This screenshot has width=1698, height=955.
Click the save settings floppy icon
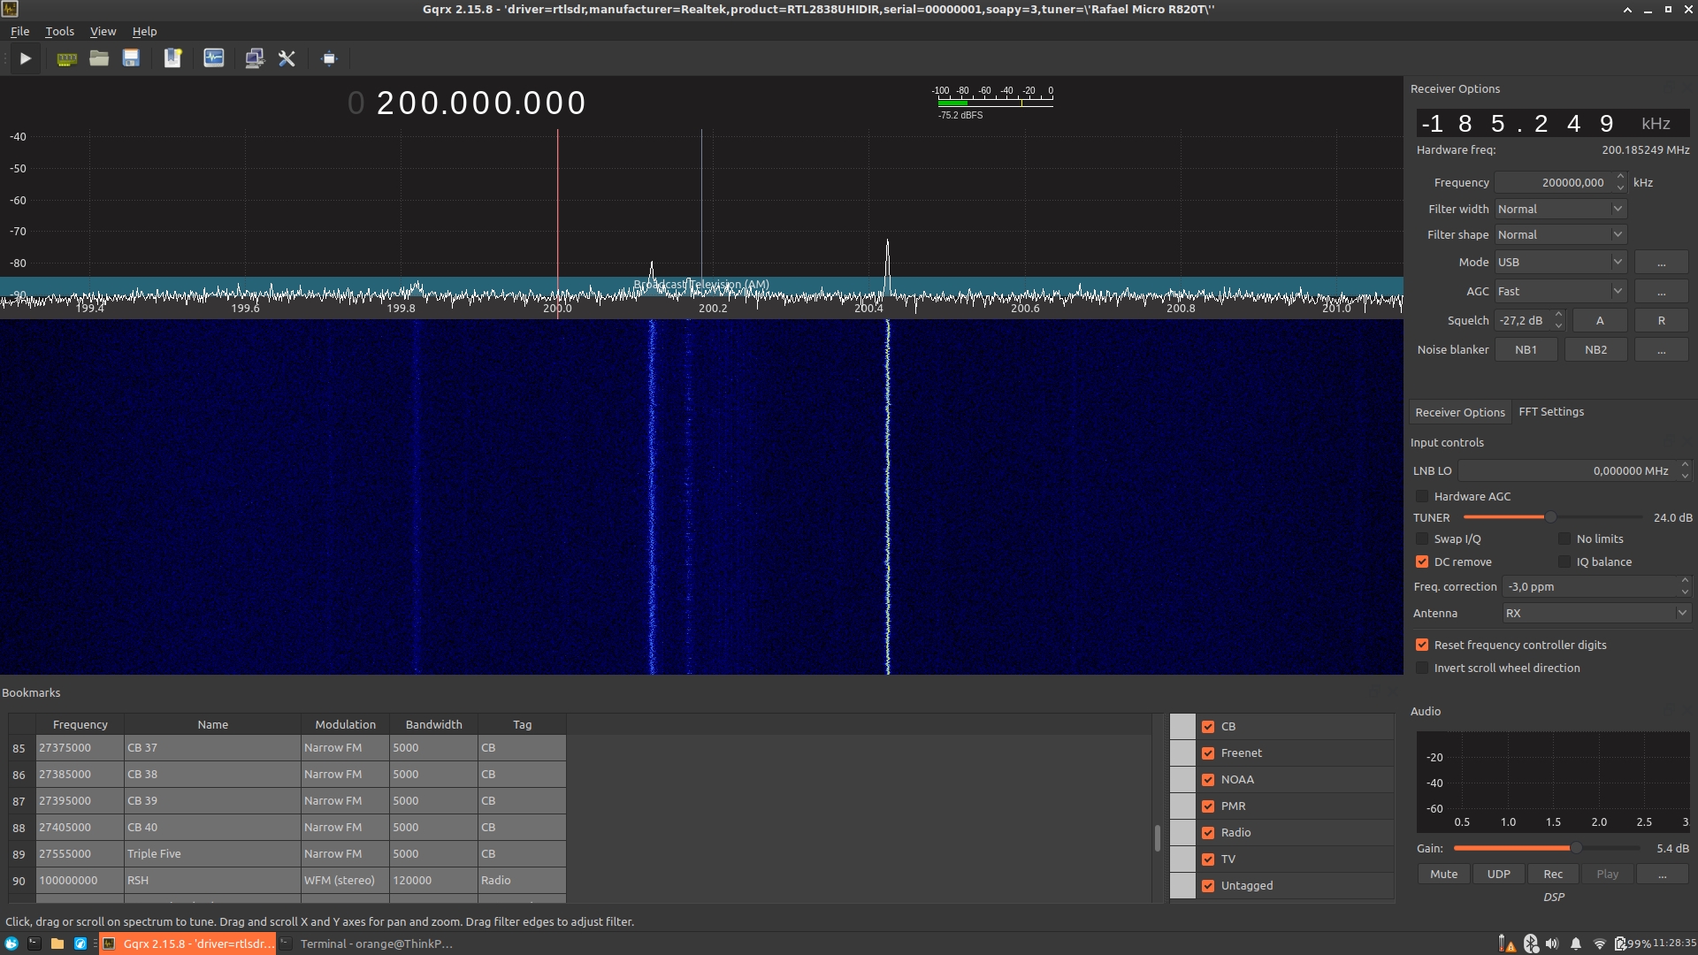coord(131,58)
